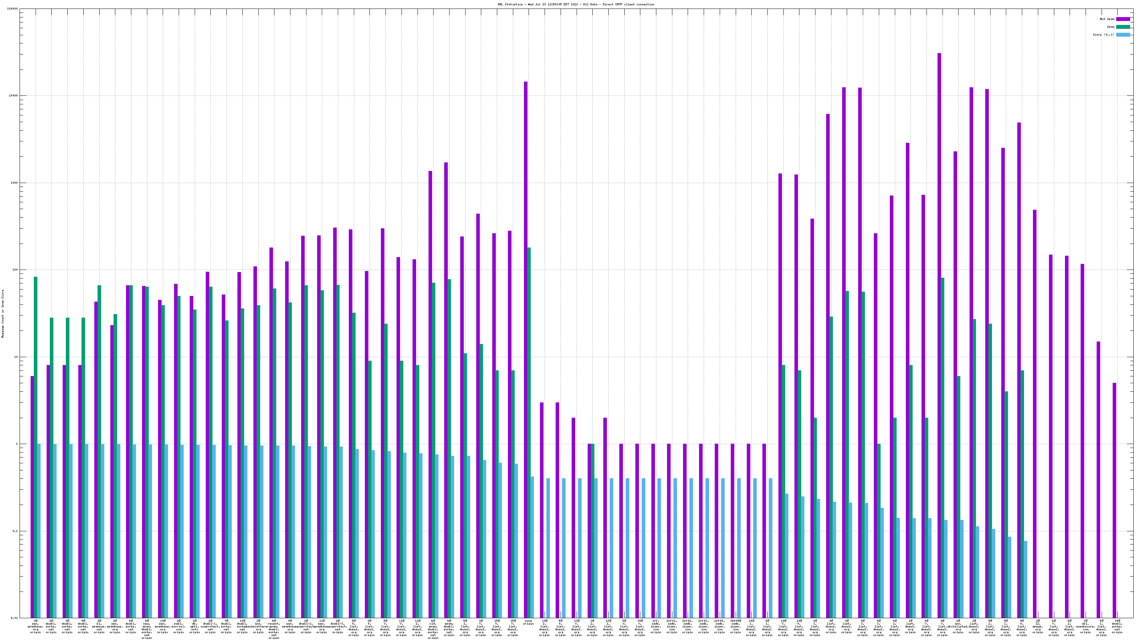Click the 'none origin' x-axis label
Viewport: 1139px width, 641px height.
tap(528, 622)
